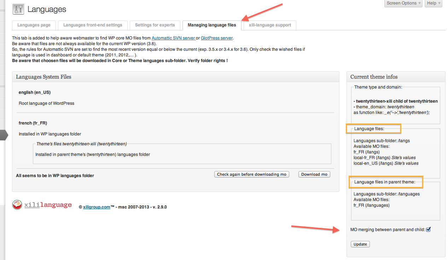Follow the GlotPress server link
This screenshot has width=448, height=260.
point(217,38)
